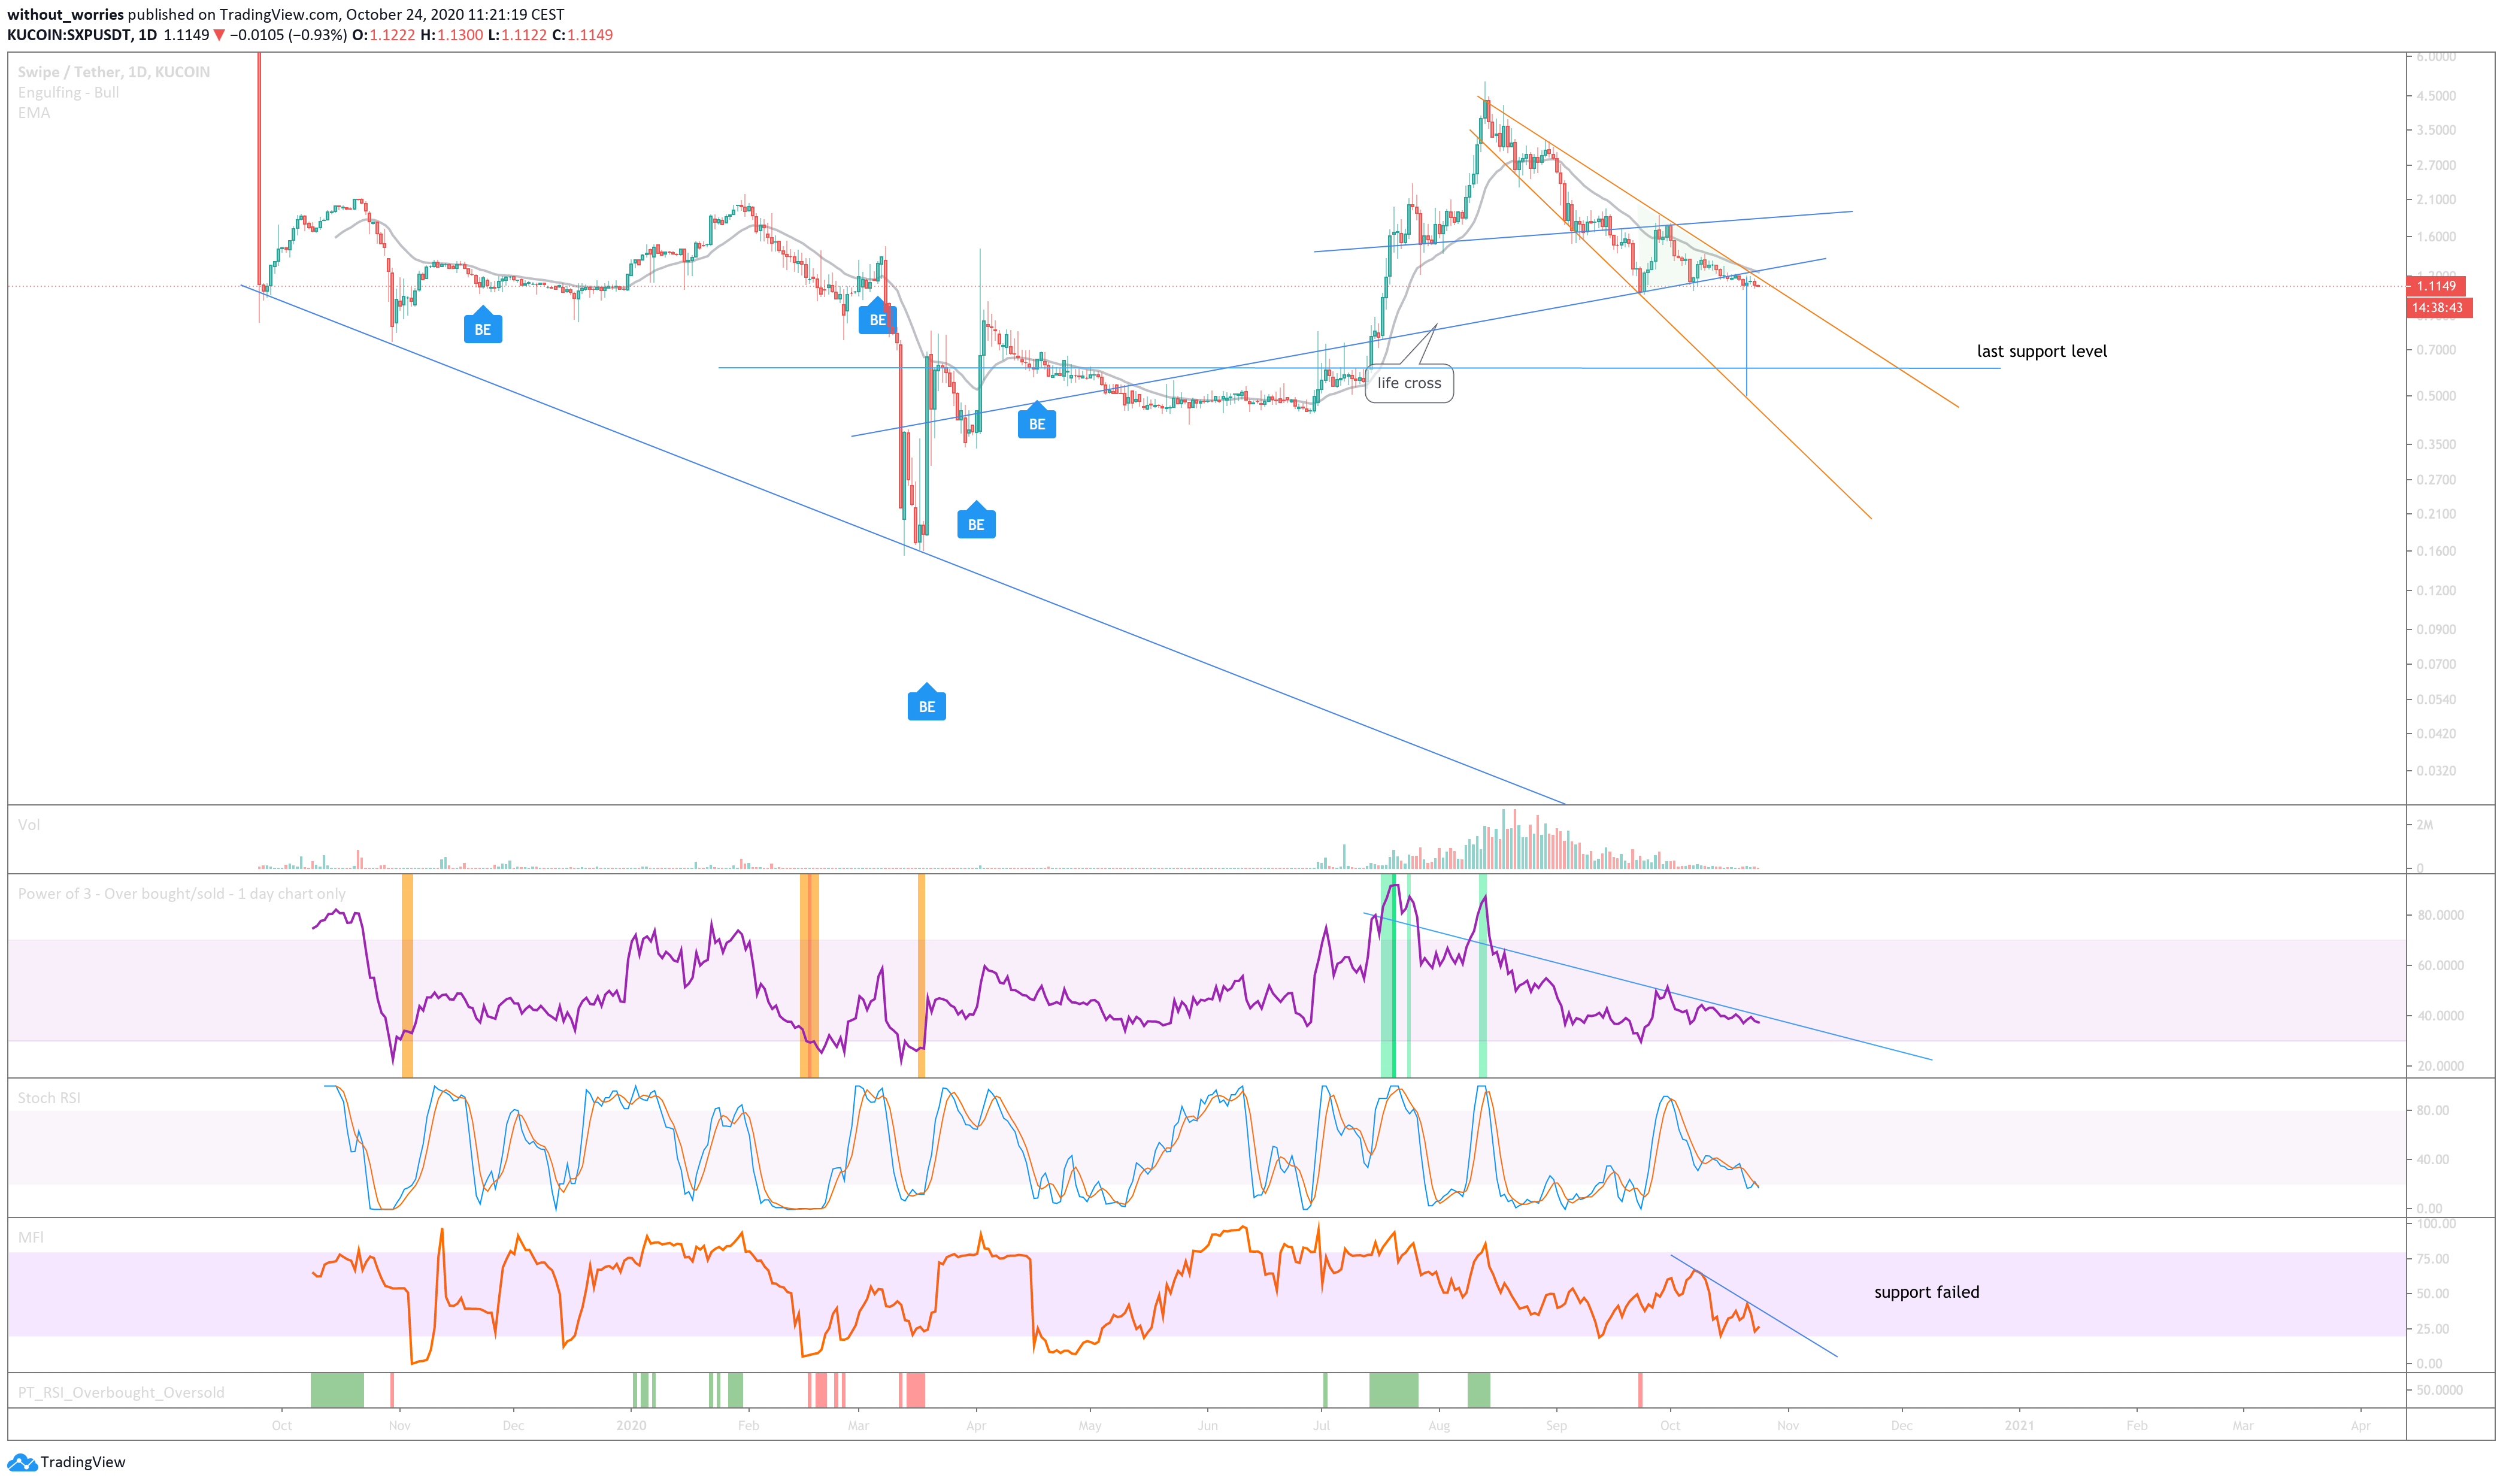Click the 'without_worries' author name
This screenshot has width=2503, height=1484.
coord(66,15)
